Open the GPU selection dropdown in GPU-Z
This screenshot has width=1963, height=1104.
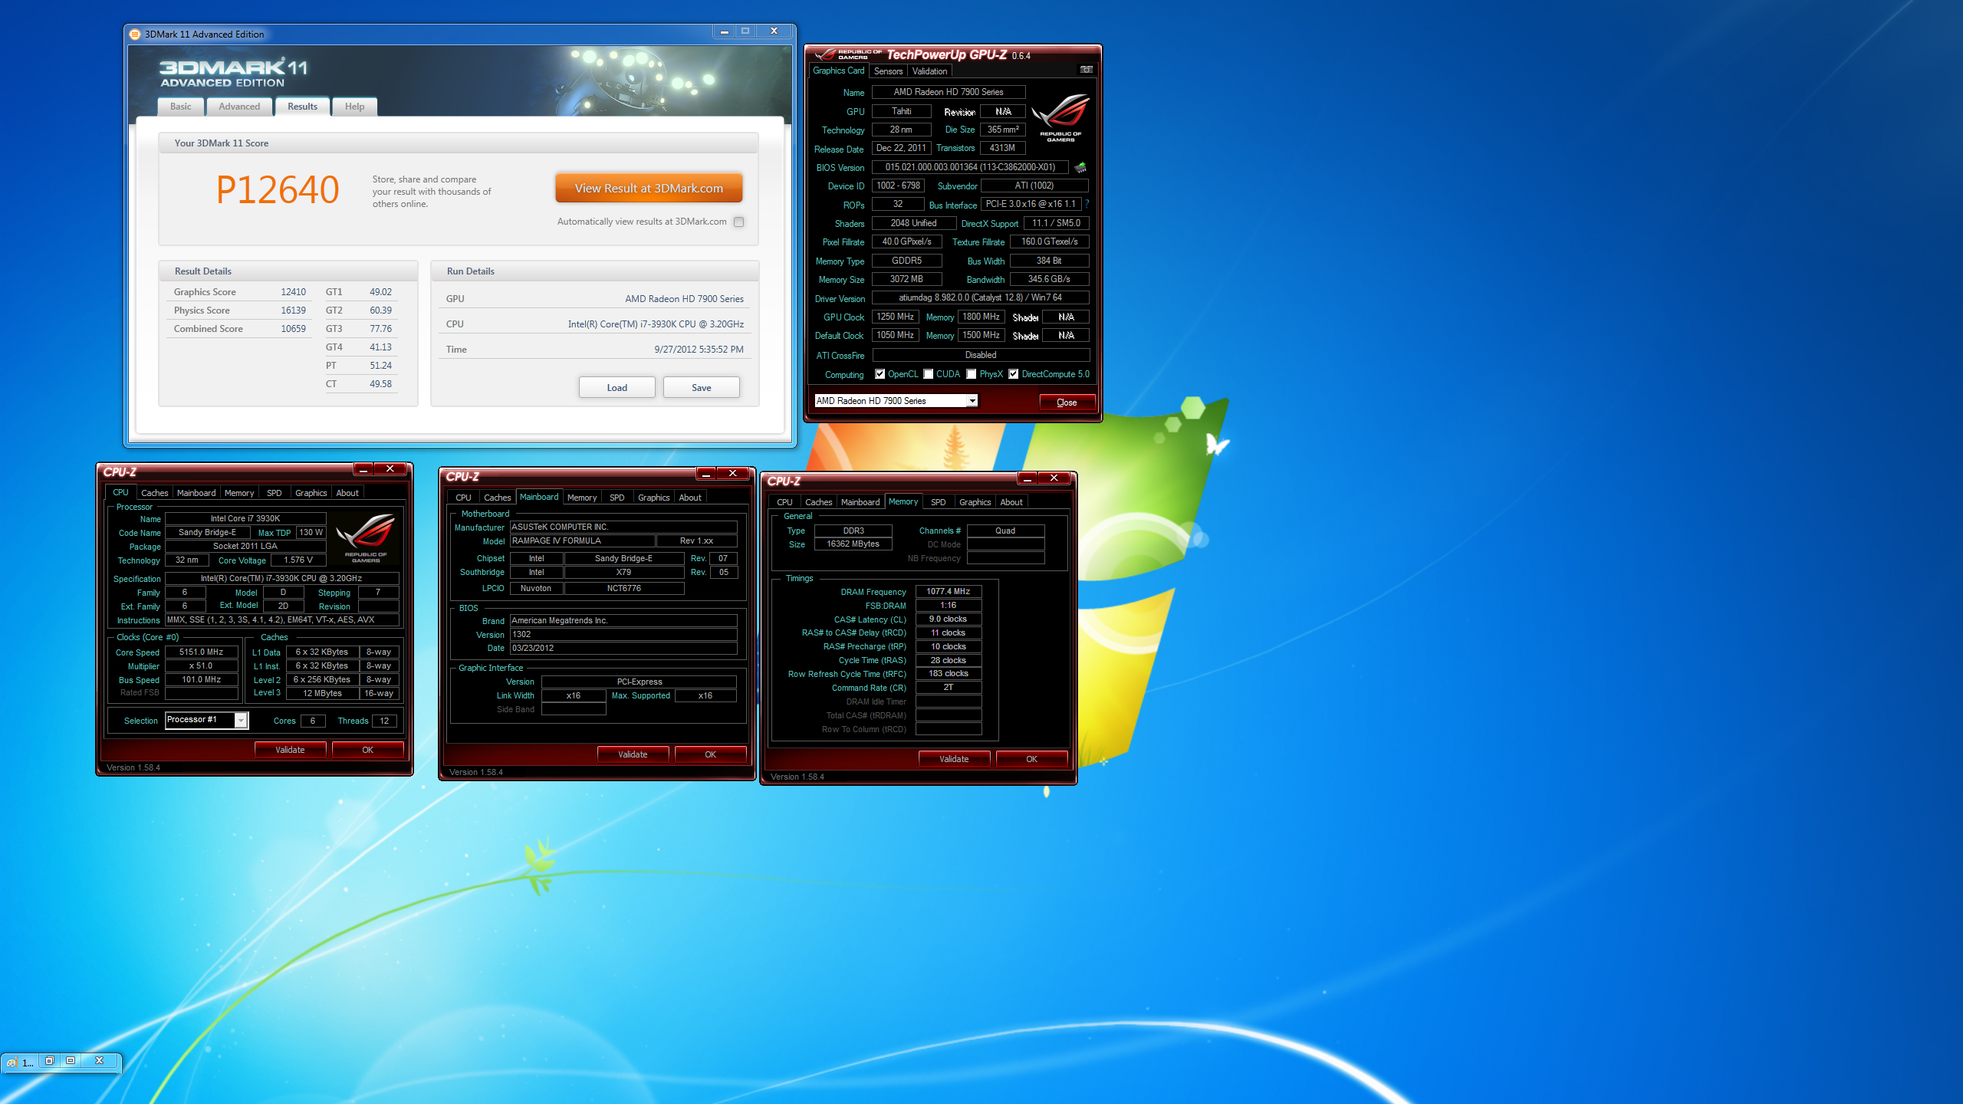[x=972, y=401]
